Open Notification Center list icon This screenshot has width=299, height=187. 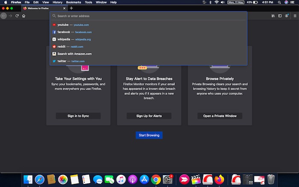[x=292, y=2]
